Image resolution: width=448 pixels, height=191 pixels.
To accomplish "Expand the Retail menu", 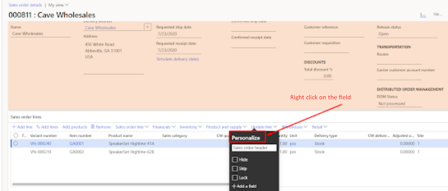I will coord(319,127).
